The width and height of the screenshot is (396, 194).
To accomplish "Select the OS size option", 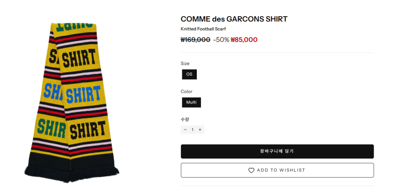I will pyautogui.click(x=189, y=74).
